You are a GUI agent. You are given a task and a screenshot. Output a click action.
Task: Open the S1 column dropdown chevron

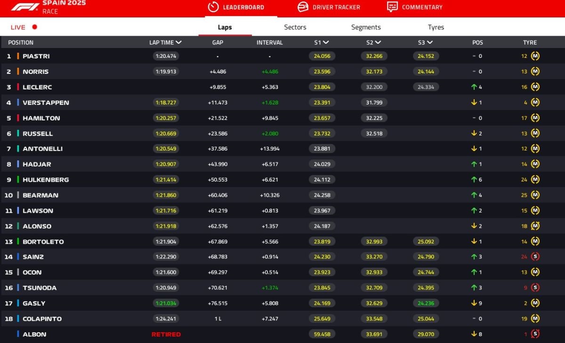coord(326,42)
